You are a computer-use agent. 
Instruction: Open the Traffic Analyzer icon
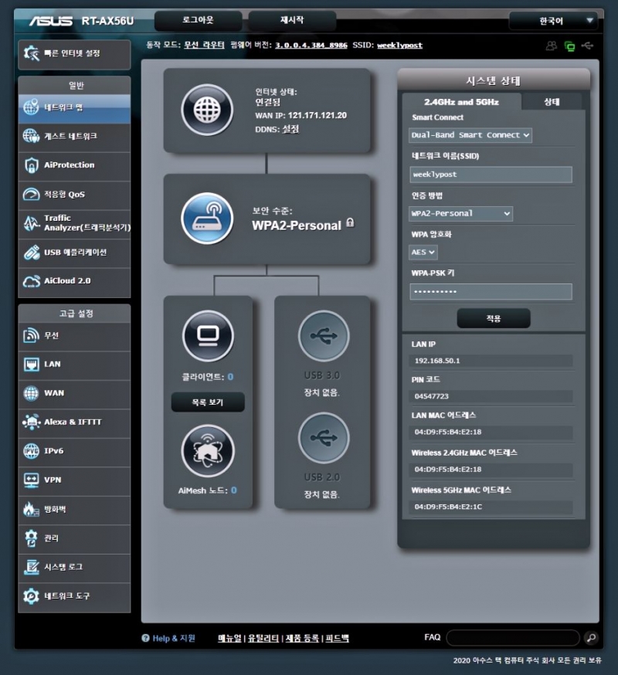(31, 223)
